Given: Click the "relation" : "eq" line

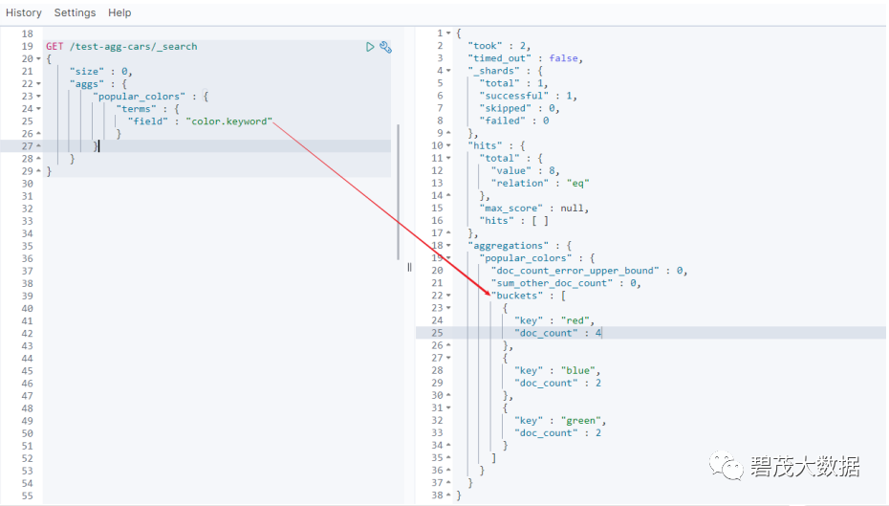Looking at the screenshot, I should (x=540, y=184).
